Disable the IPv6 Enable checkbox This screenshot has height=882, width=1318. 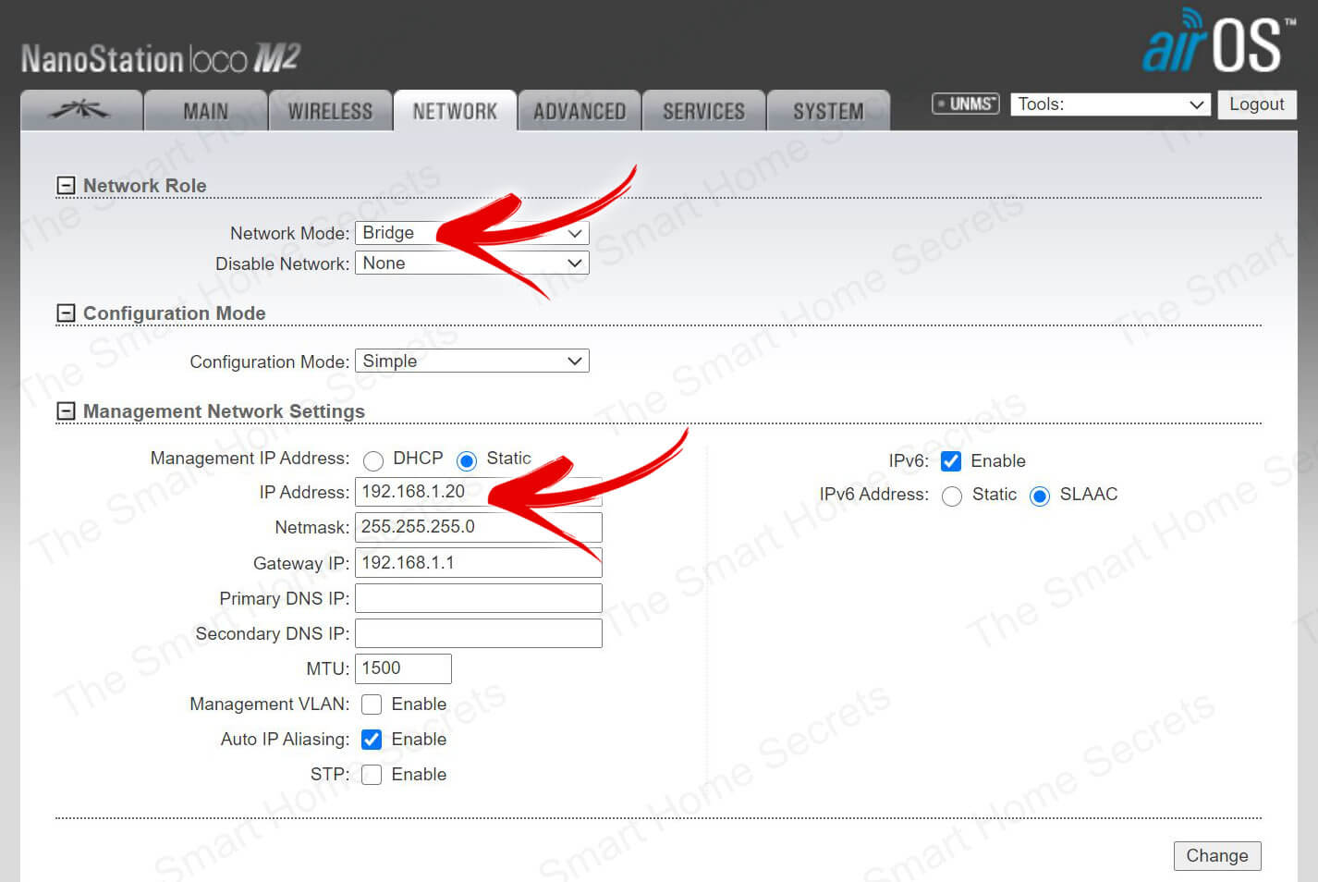pos(951,461)
